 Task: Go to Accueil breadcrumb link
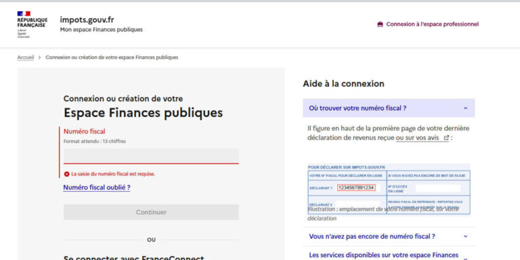pyautogui.click(x=26, y=58)
